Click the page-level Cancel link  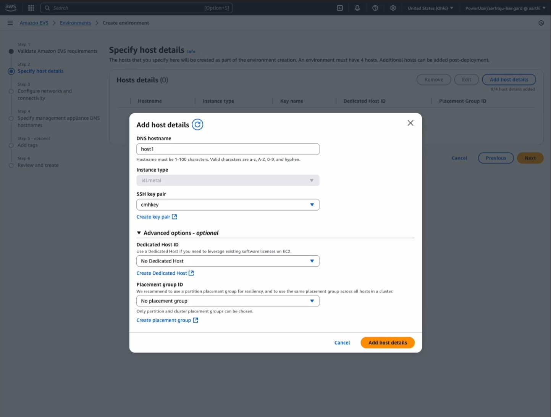(x=459, y=158)
